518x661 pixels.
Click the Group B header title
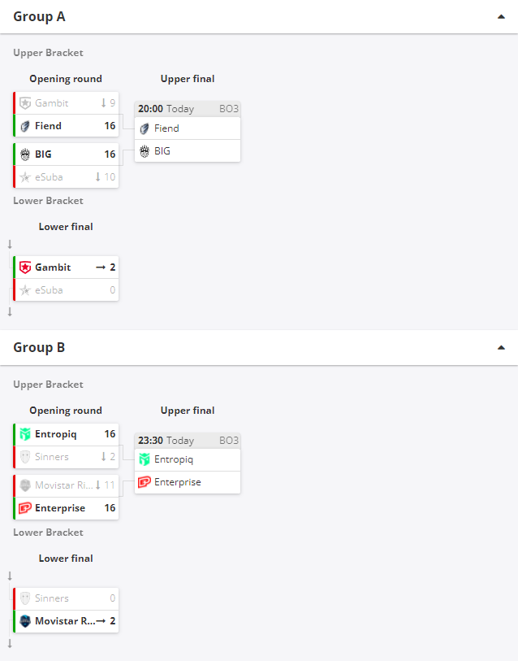(x=40, y=347)
